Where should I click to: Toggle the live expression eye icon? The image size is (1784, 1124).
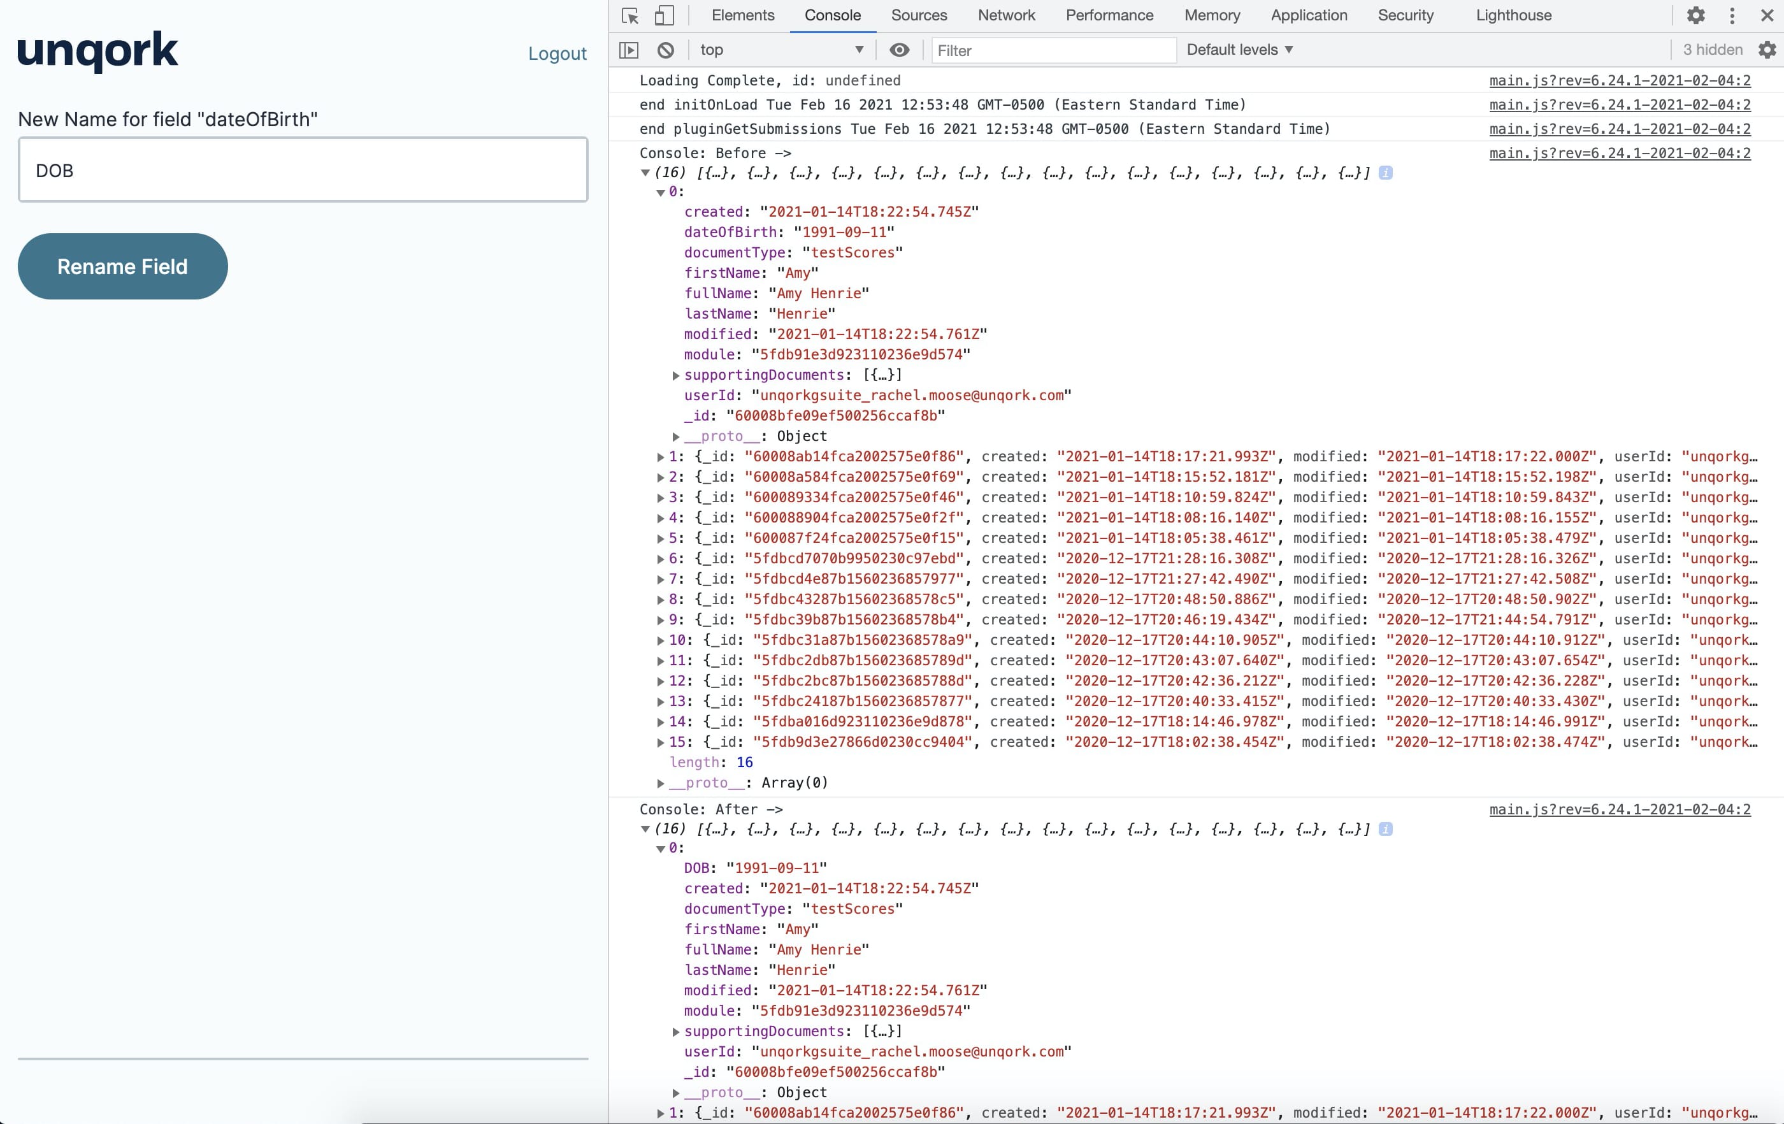pos(900,50)
